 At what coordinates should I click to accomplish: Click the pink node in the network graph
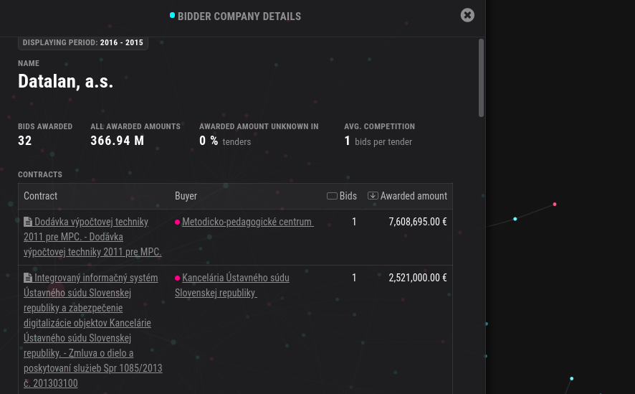click(555, 205)
